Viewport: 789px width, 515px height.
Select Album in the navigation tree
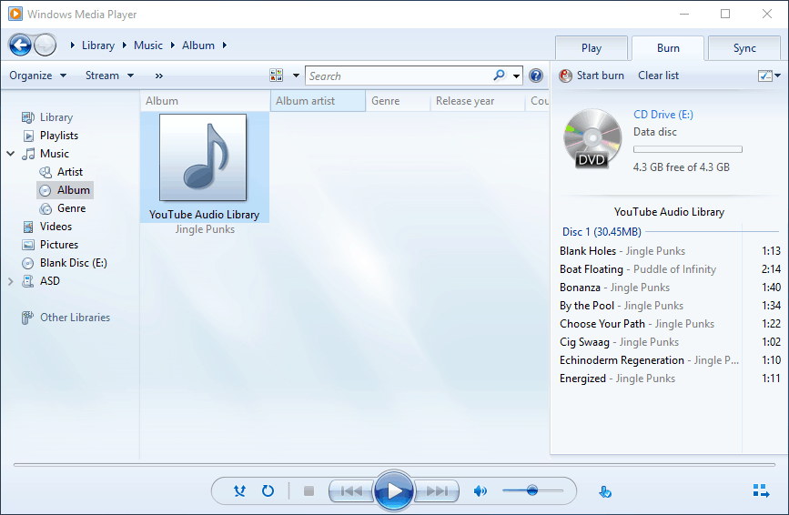(66, 190)
